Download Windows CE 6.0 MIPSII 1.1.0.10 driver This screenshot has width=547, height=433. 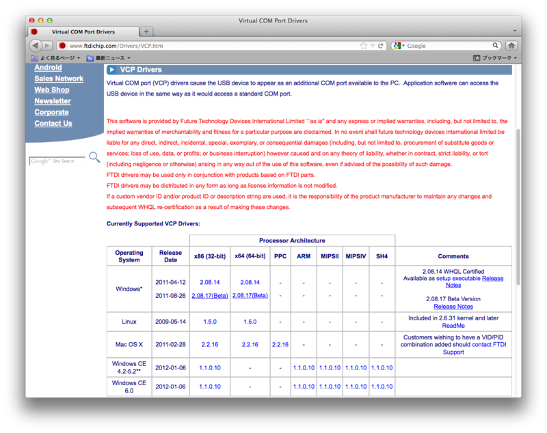(x=330, y=387)
